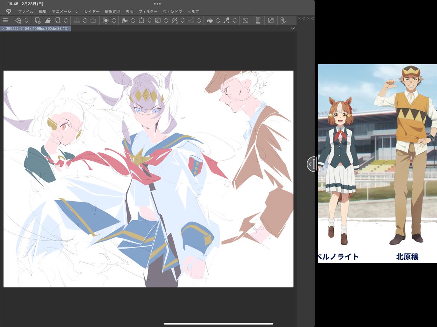437x327 pixels.
Task: Open the stepper beside the Transform icon
Action: 149,21
